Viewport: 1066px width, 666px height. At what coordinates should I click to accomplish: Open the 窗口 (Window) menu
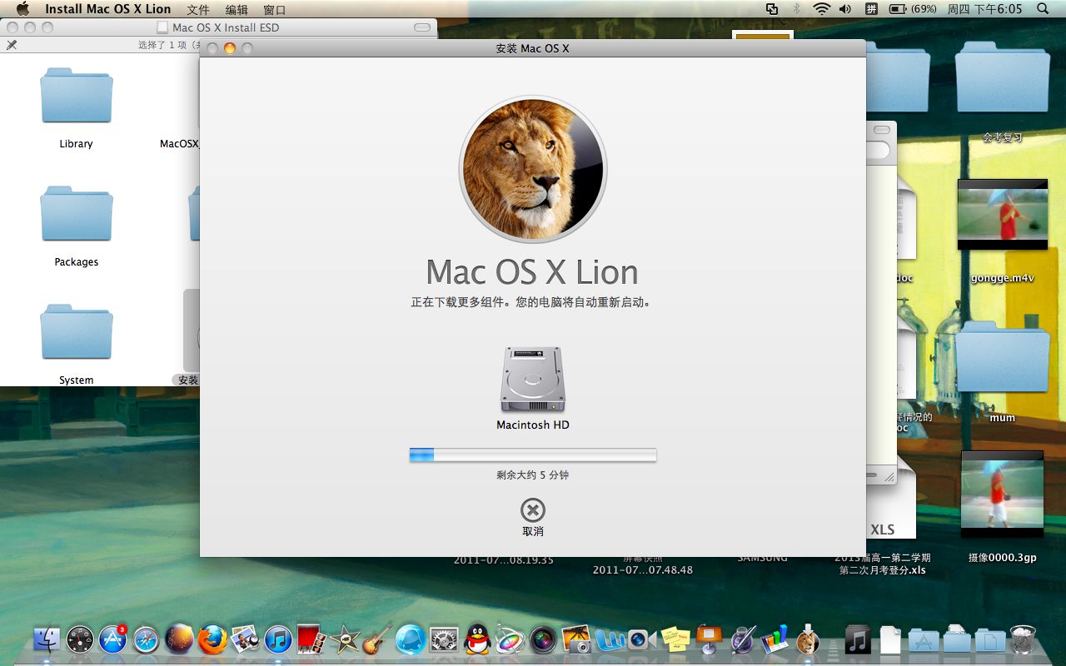(x=275, y=9)
